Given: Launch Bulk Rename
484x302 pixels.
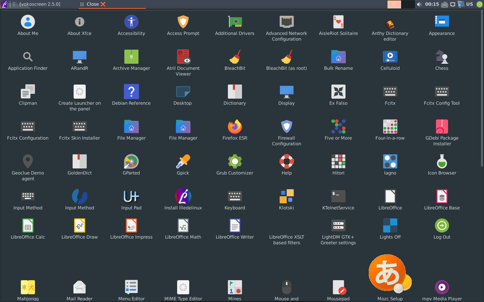Looking at the screenshot, I should click(338, 60).
